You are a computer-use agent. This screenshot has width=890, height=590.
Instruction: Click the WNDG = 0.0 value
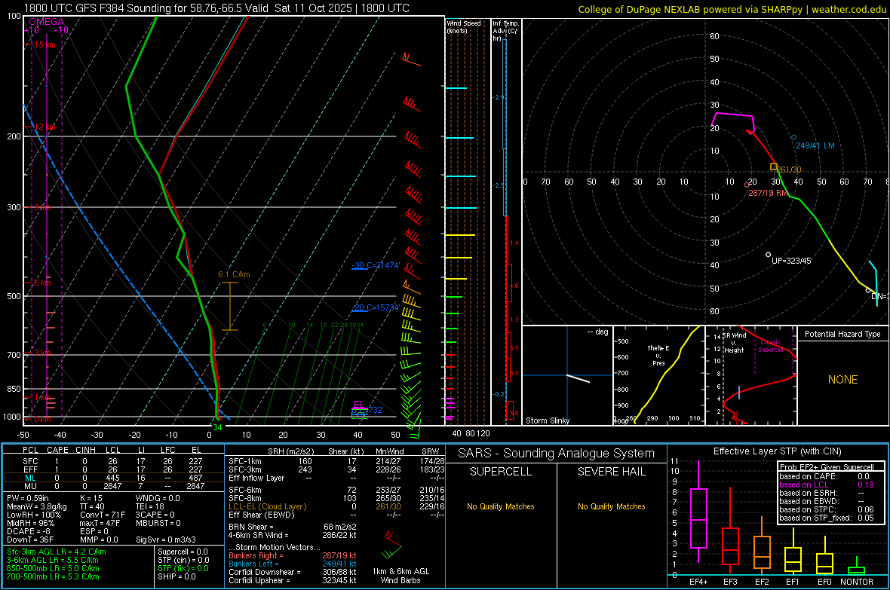158,498
